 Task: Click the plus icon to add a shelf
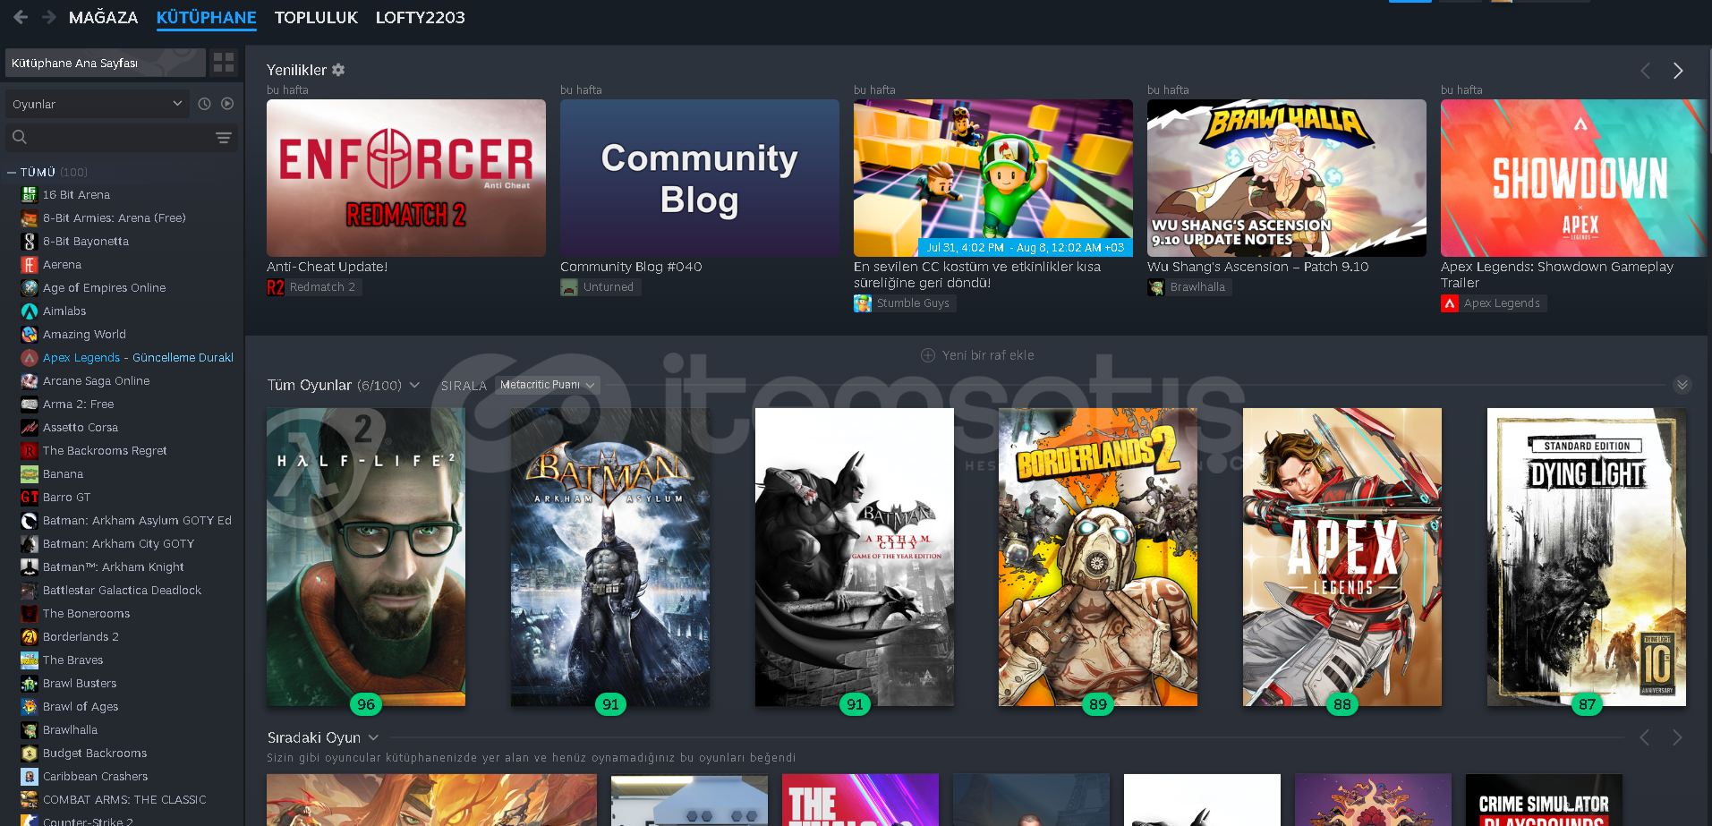[928, 355]
